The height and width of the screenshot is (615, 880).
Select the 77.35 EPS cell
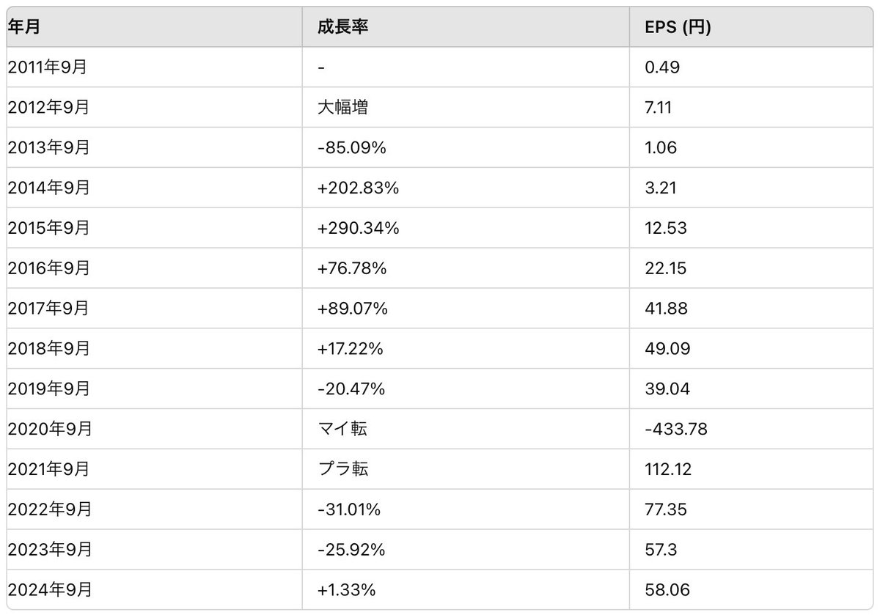pyautogui.click(x=665, y=509)
